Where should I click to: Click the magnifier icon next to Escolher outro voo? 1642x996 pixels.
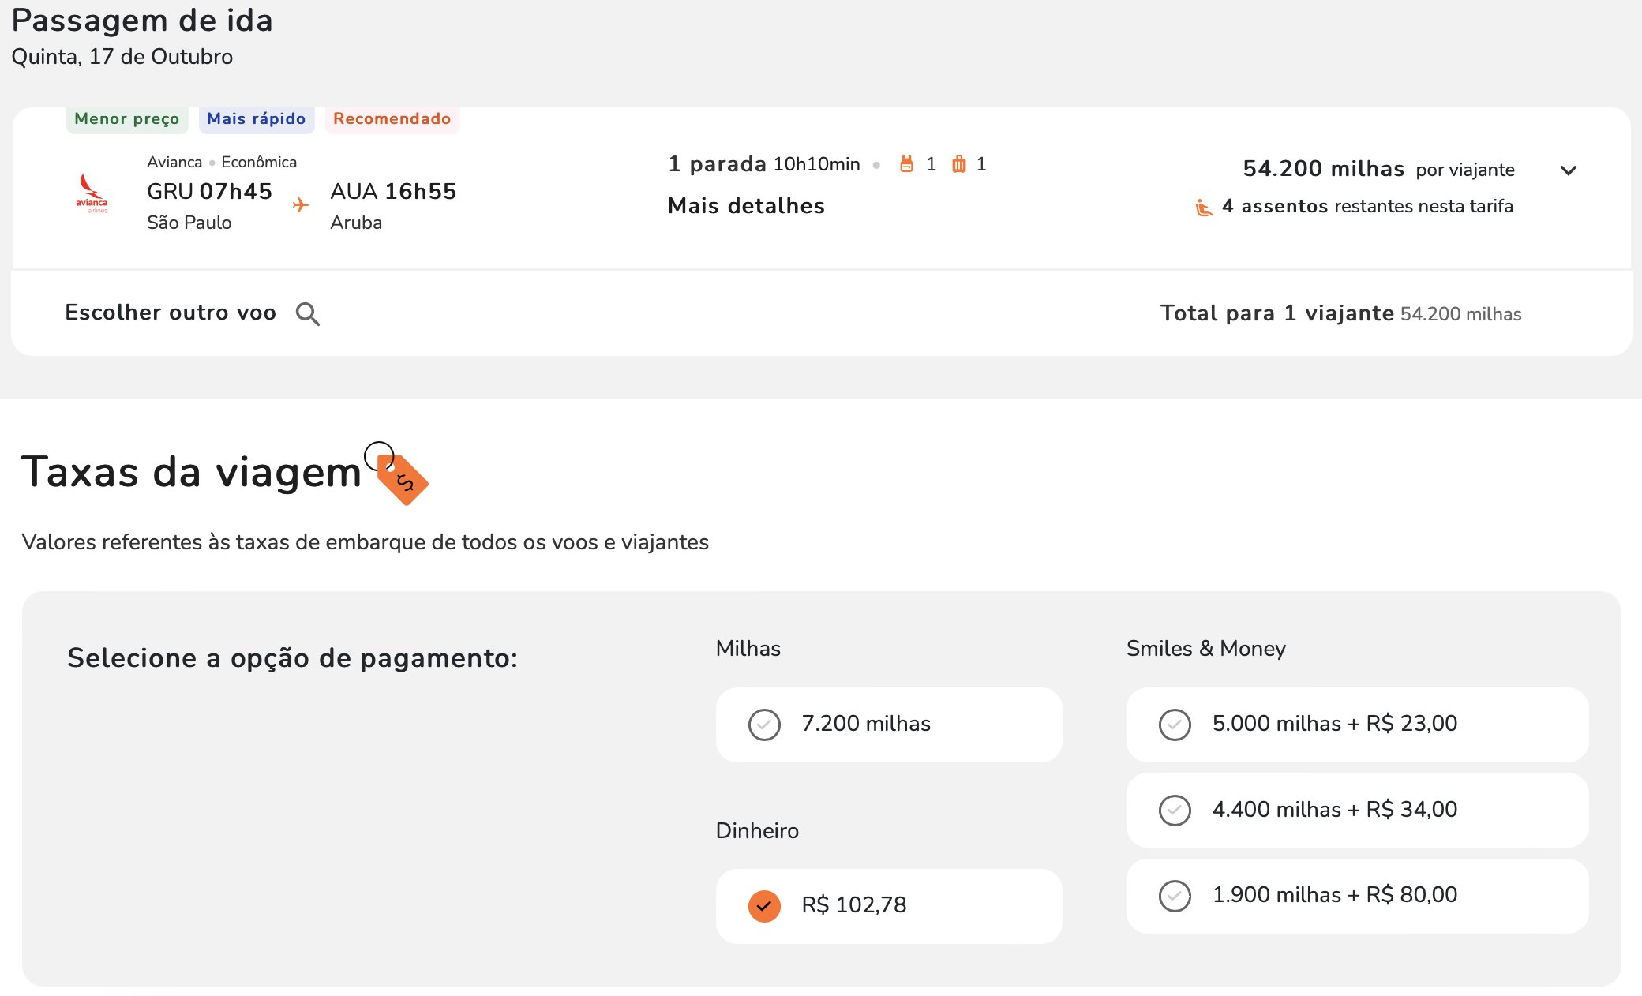tap(307, 314)
